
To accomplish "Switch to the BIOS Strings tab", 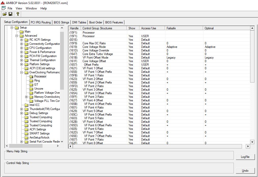I will (61, 22).
